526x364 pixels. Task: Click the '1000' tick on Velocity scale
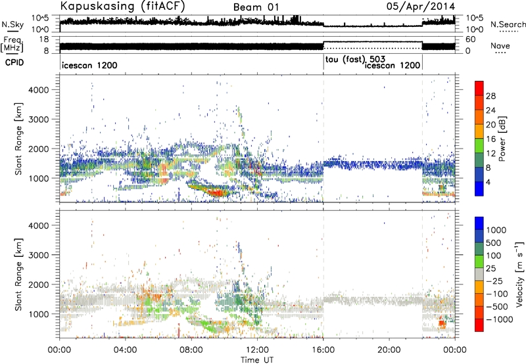[496, 230]
